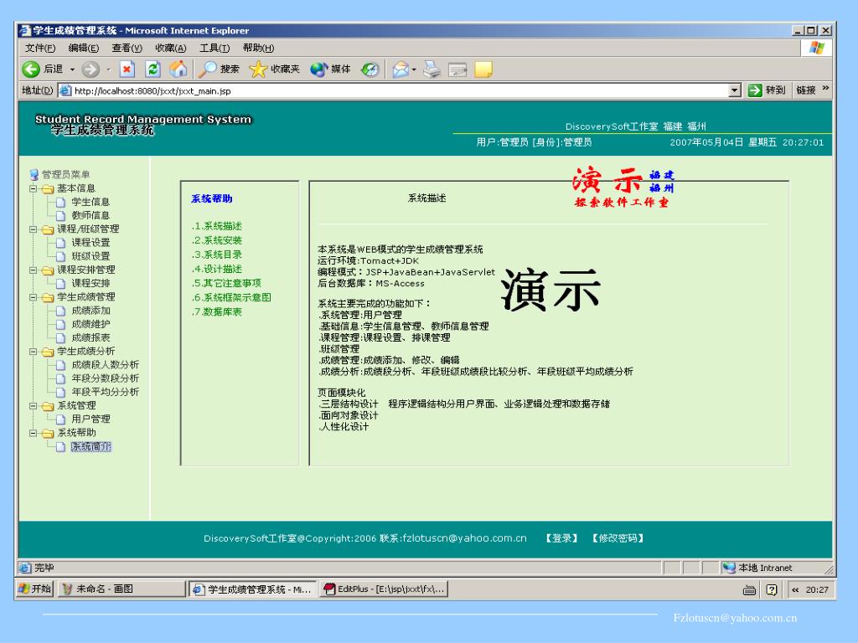Select 课程设置 in the tree
Viewport: 858px width, 643px height.
(90, 243)
